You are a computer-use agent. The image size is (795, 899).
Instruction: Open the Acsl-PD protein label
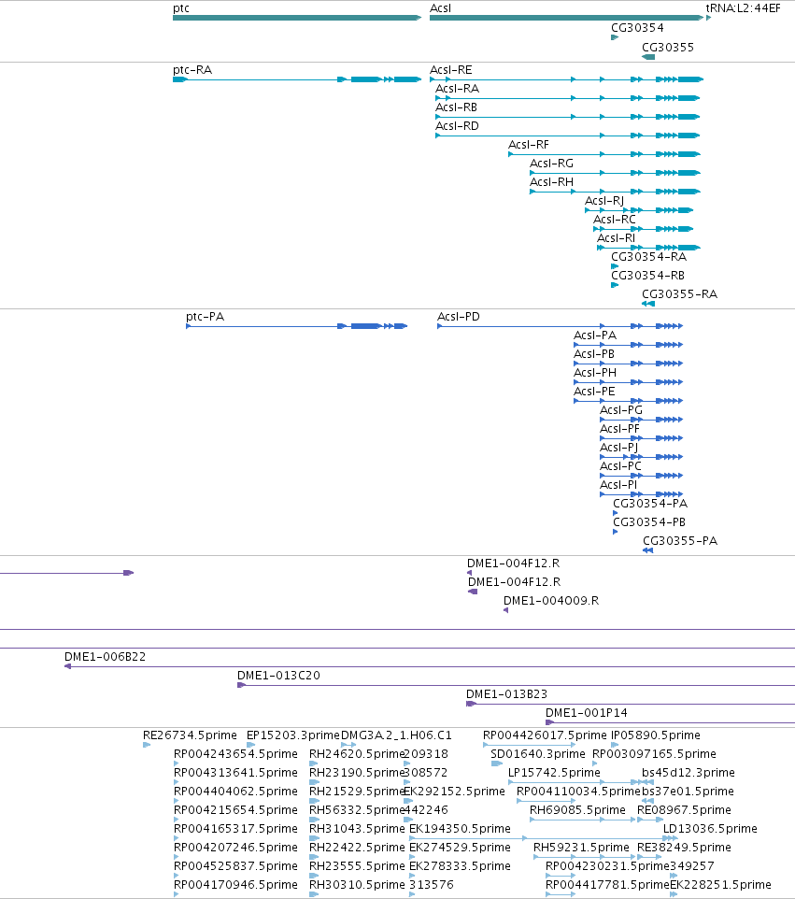[x=459, y=317]
